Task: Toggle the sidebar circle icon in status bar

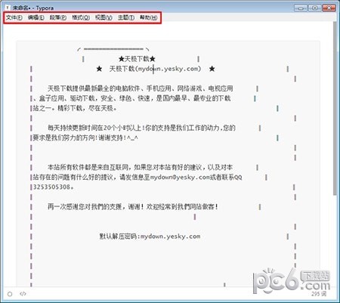Action: click(10, 294)
